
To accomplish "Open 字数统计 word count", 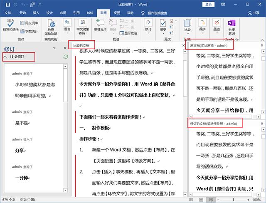I will [29, 31].
